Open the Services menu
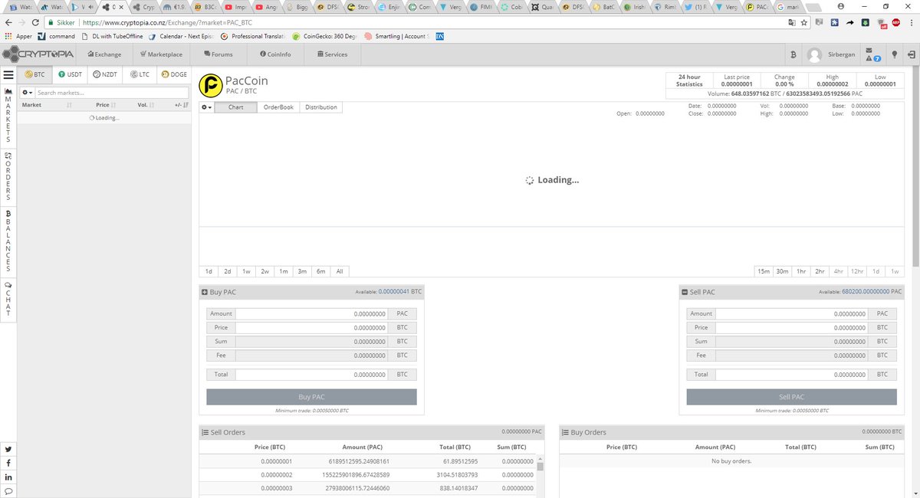 [x=331, y=54]
